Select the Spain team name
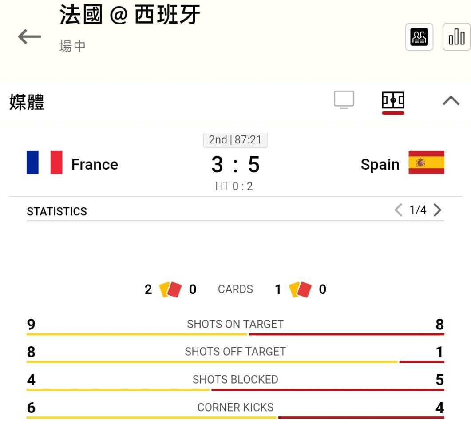 380,164
